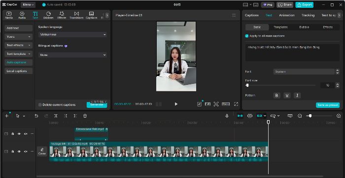This screenshot has width=345, height=178.
Task: Lock the main video track
Action: 12,152
